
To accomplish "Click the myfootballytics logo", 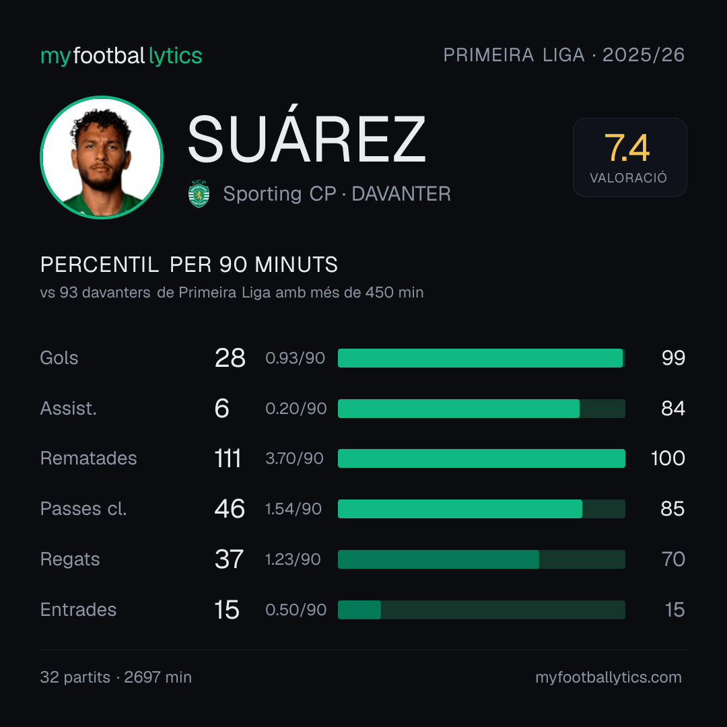I will [121, 56].
